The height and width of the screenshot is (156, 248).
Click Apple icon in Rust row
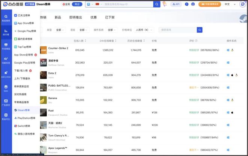pos(232,113)
